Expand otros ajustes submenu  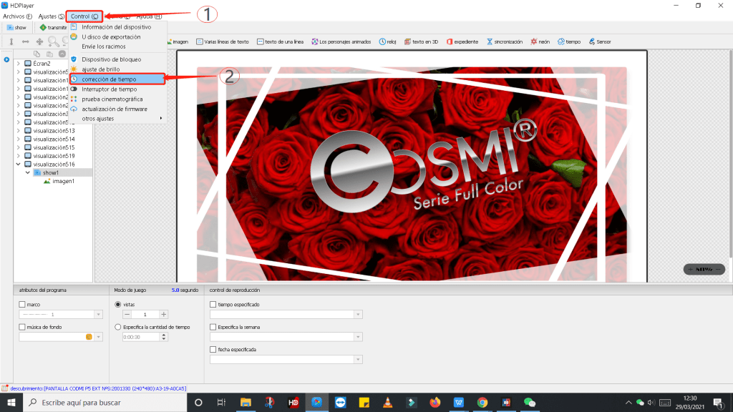click(118, 119)
